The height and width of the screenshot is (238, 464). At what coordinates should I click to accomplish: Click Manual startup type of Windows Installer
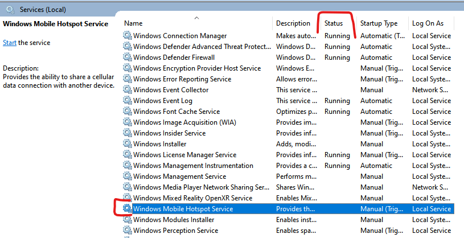pos(372,144)
